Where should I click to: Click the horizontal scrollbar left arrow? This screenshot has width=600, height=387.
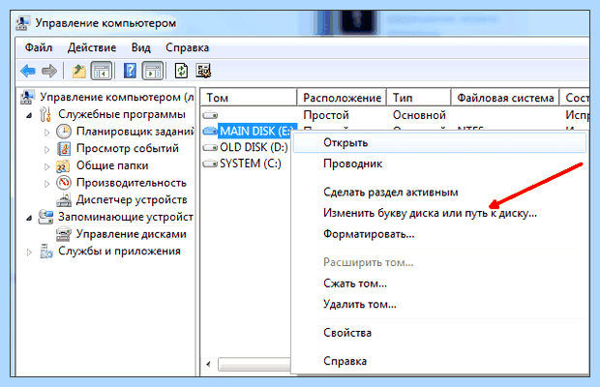(x=208, y=364)
